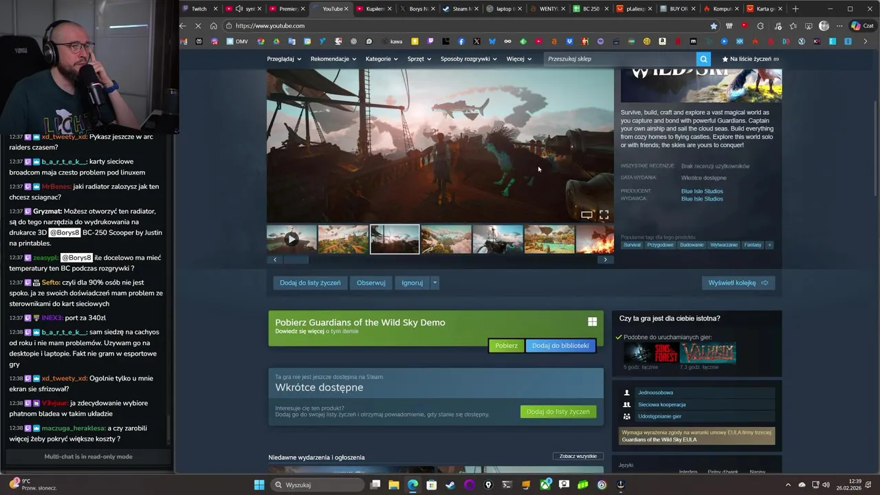Open Microsoft Edge from the taskbar

[412, 485]
